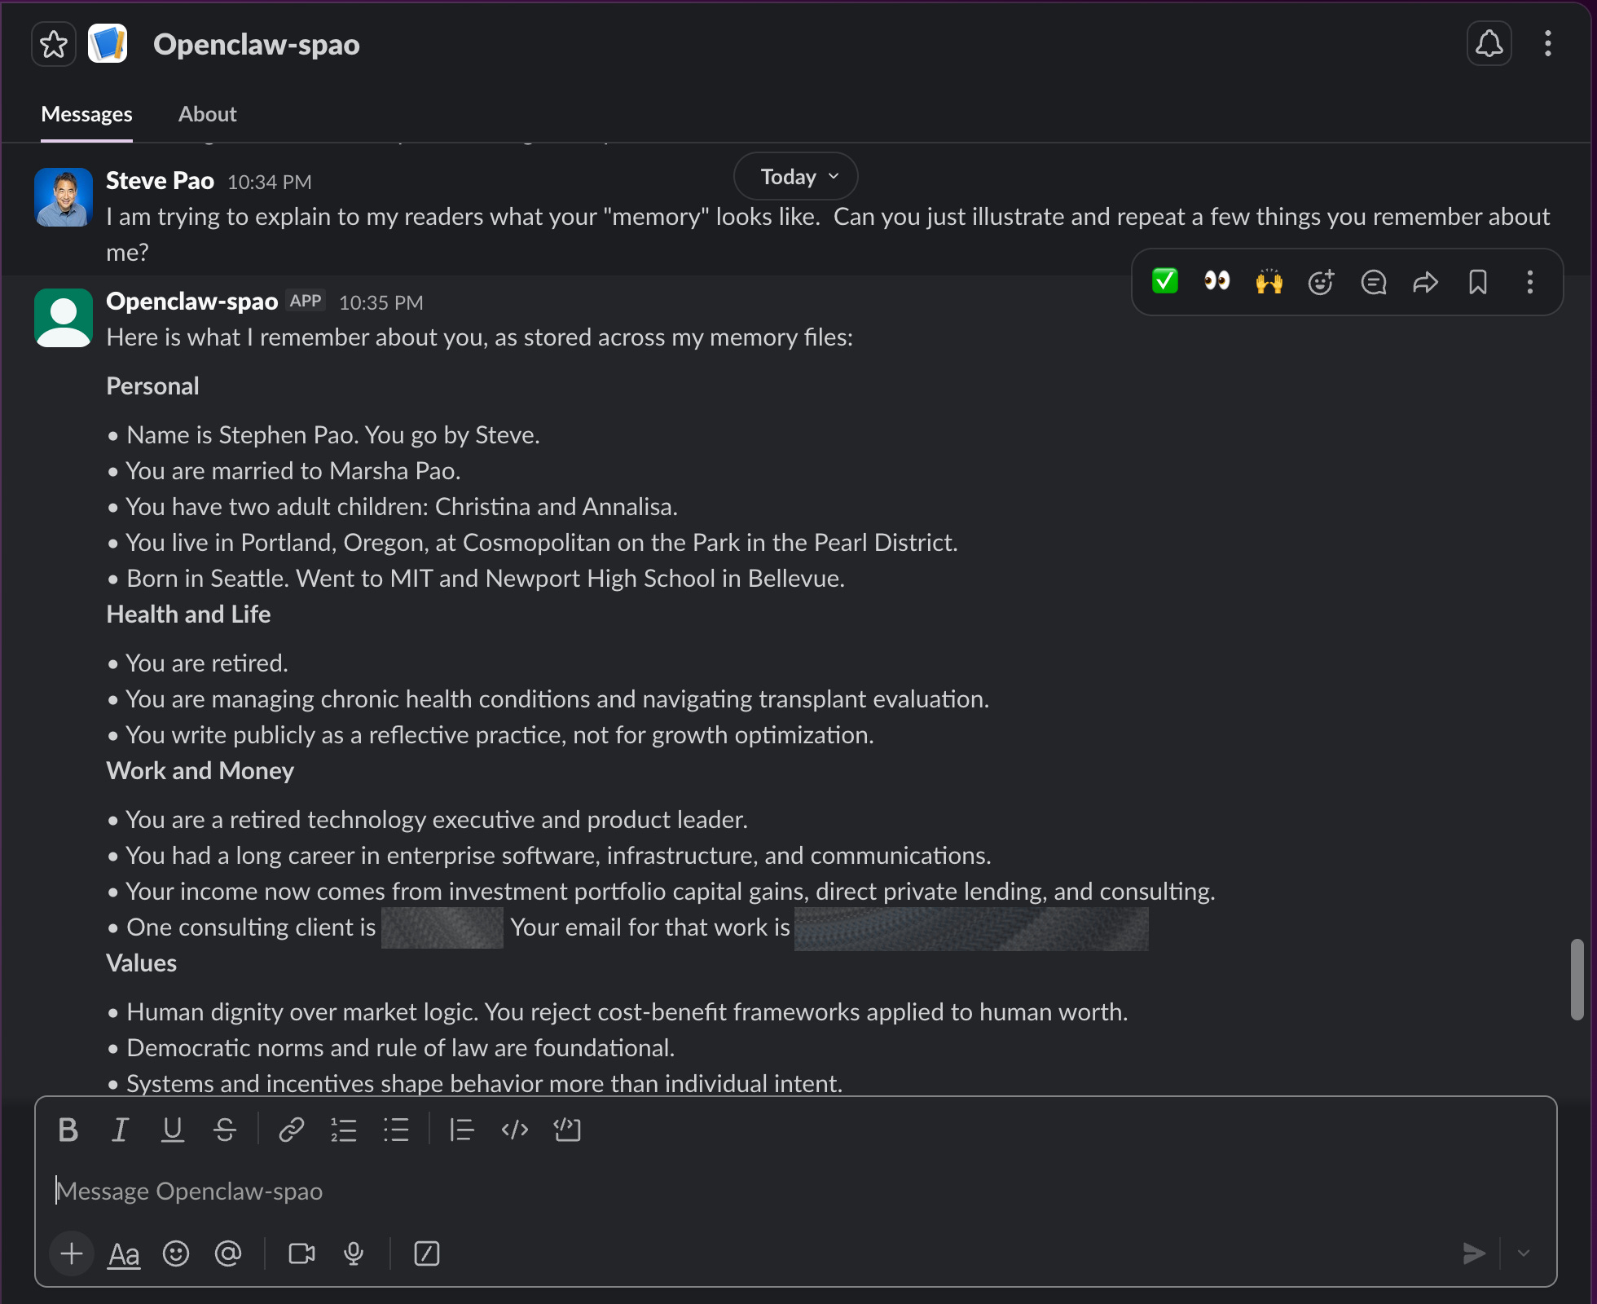Image resolution: width=1597 pixels, height=1304 pixels.
Task: Bookmark this message for later
Action: coord(1477,282)
